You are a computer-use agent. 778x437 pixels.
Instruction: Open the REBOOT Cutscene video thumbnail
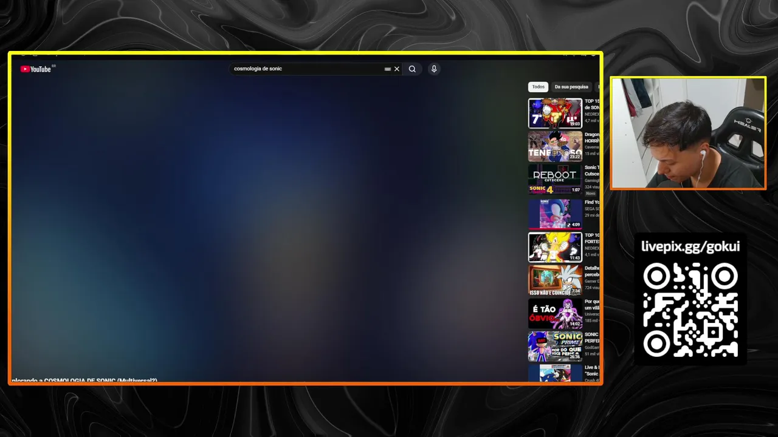click(555, 179)
